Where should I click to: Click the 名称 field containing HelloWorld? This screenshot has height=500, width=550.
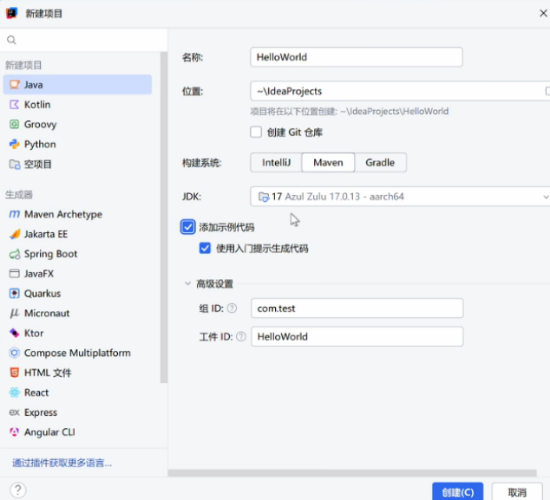click(357, 57)
